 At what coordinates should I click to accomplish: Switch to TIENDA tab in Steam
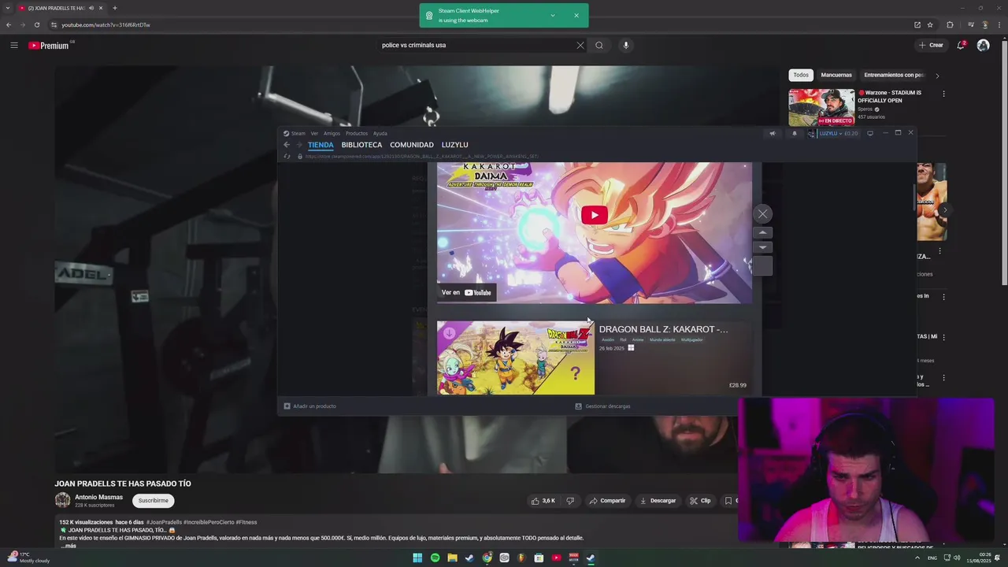coord(321,145)
